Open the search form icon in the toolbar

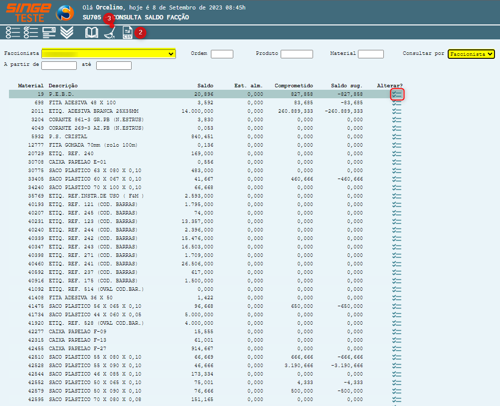49,32
